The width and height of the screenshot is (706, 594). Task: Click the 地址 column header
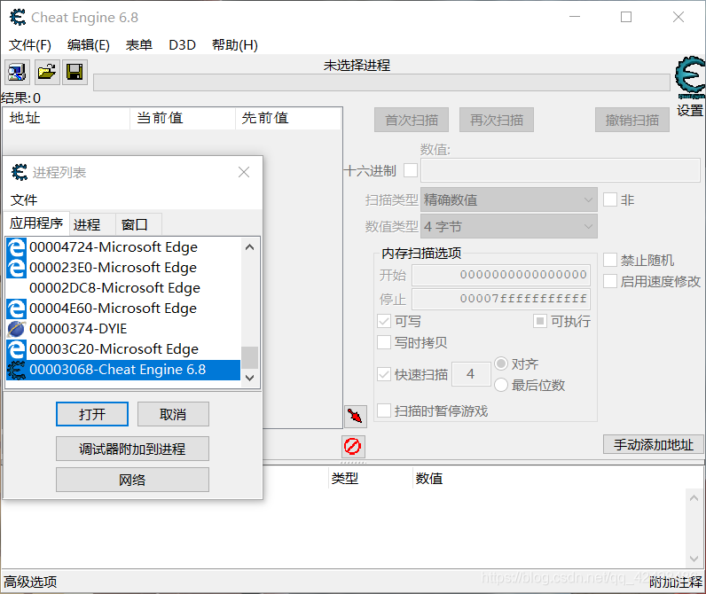(x=67, y=118)
